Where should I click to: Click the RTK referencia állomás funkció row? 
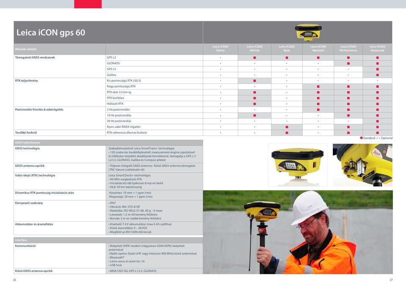[126, 133]
